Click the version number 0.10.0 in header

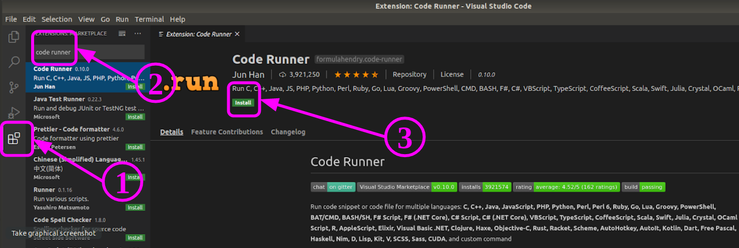(x=486, y=75)
